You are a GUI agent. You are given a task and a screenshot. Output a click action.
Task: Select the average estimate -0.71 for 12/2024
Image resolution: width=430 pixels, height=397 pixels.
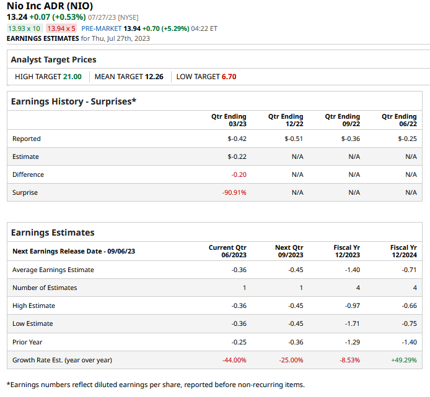pyautogui.click(x=409, y=270)
